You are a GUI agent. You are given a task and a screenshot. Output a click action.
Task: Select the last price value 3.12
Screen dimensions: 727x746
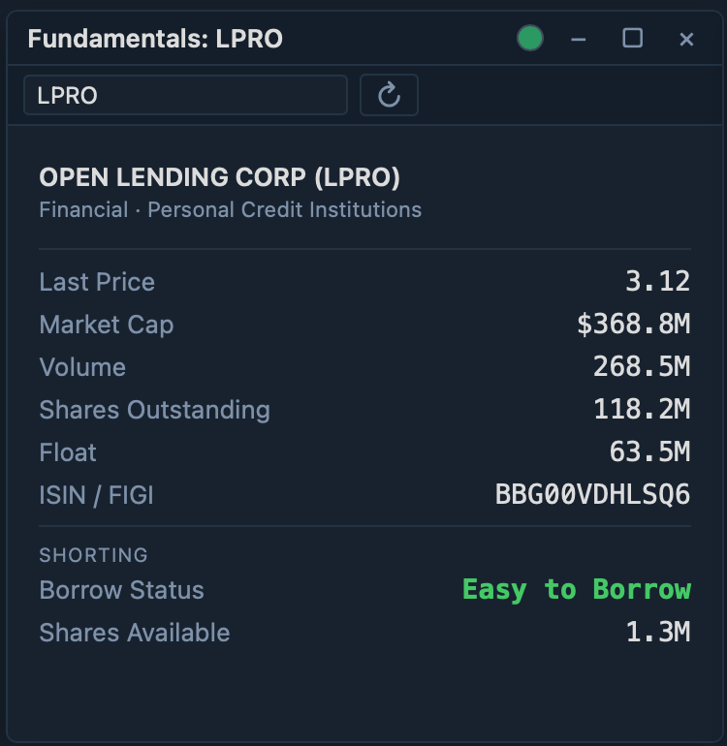pos(657,281)
